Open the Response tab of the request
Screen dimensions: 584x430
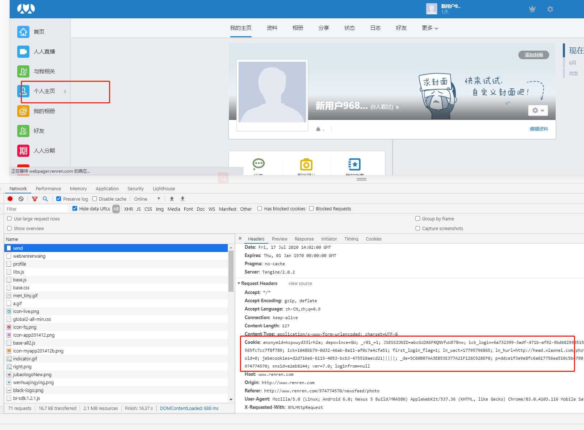[x=304, y=239]
